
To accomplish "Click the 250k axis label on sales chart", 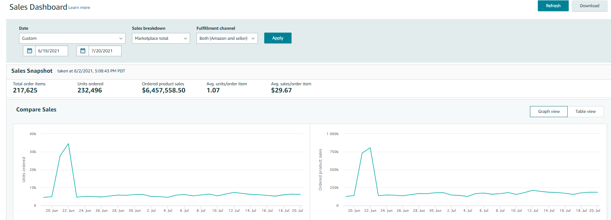I will click(334, 188).
